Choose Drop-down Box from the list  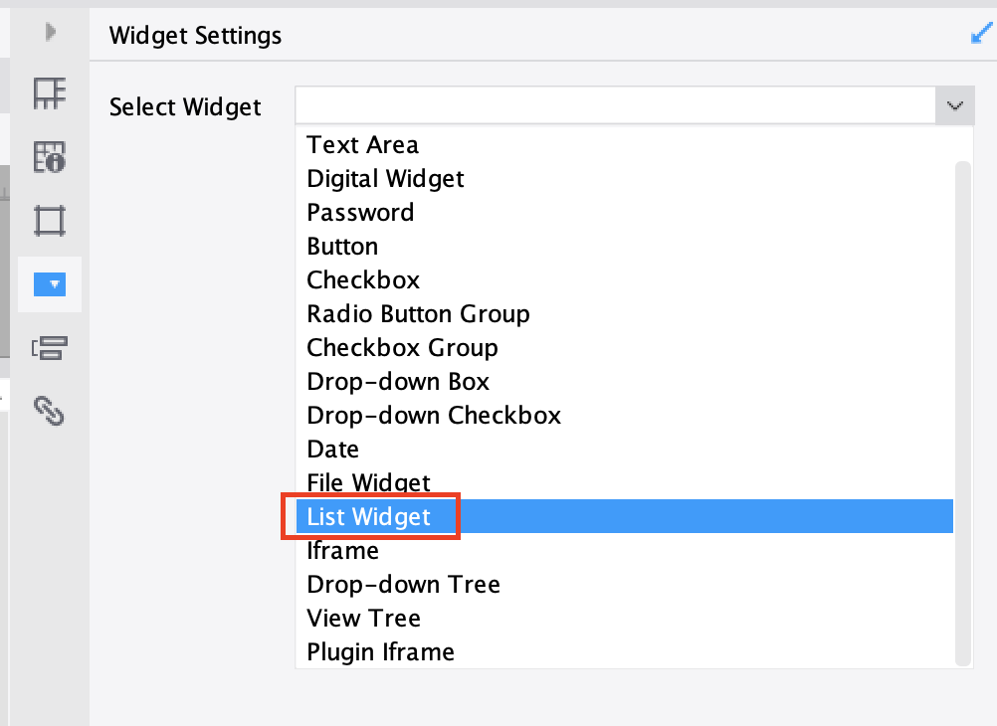point(398,381)
